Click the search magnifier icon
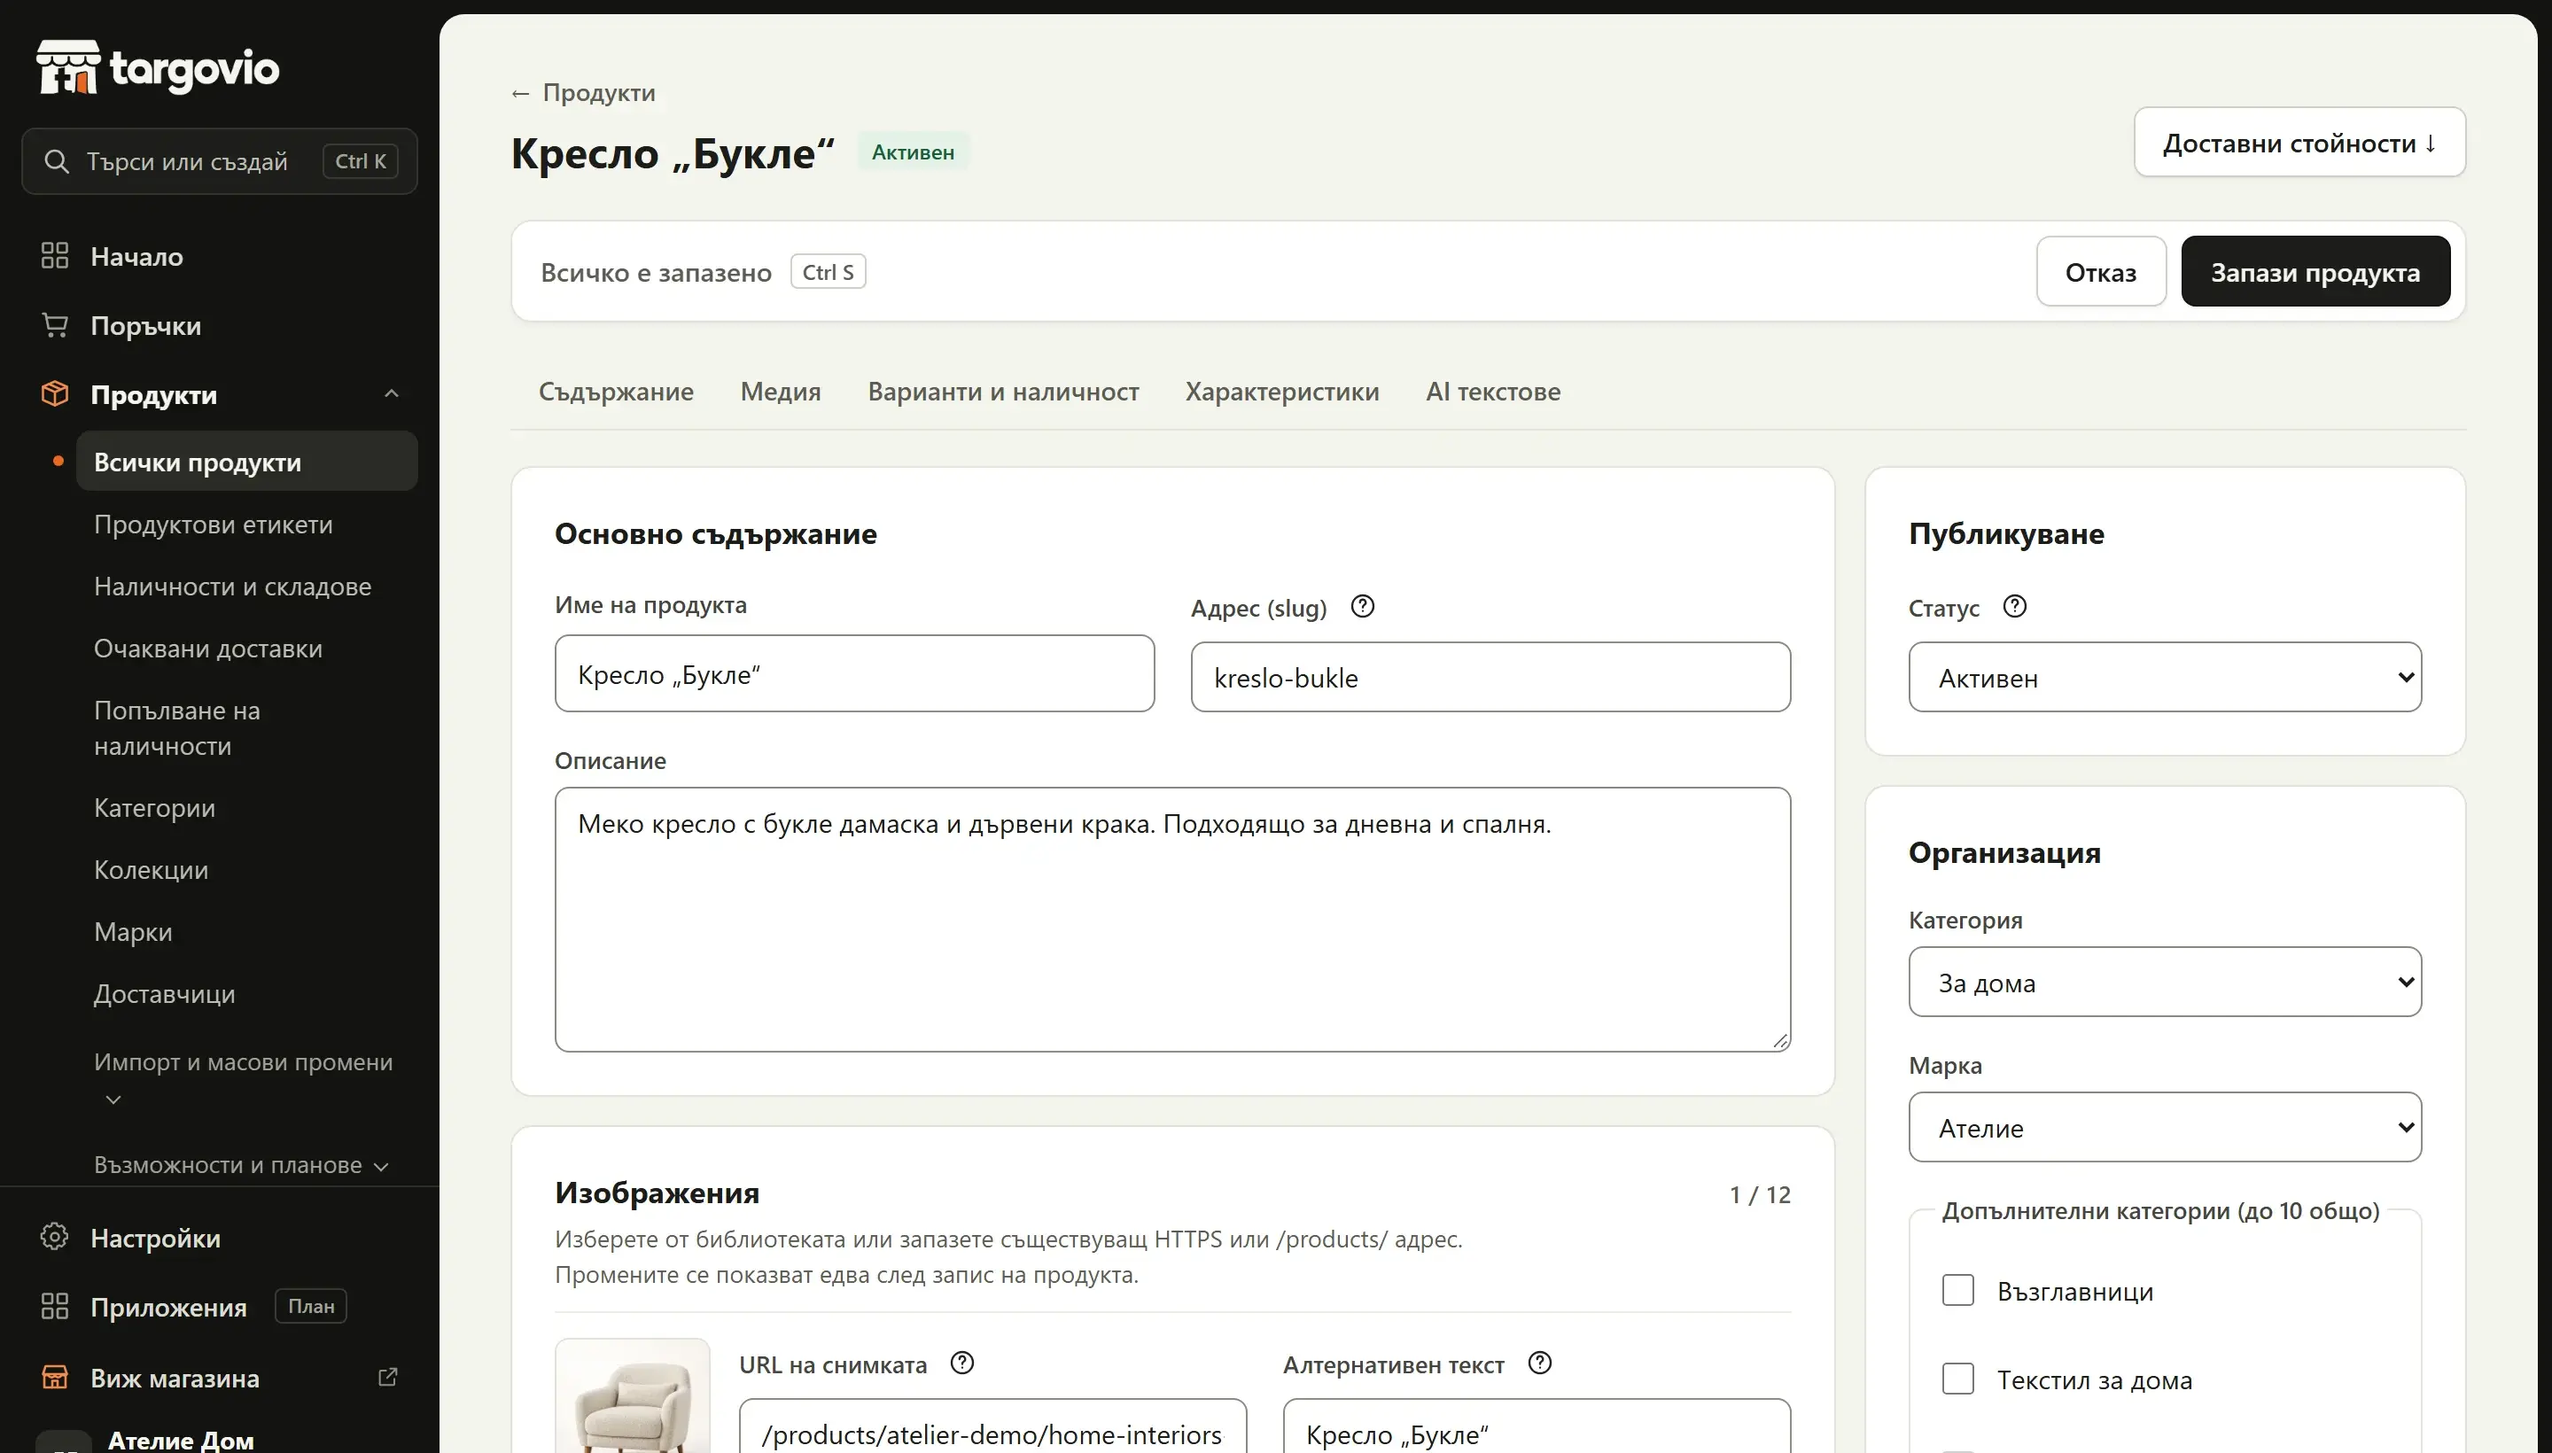This screenshot has width=2552, height=1453. pos(57,161)
